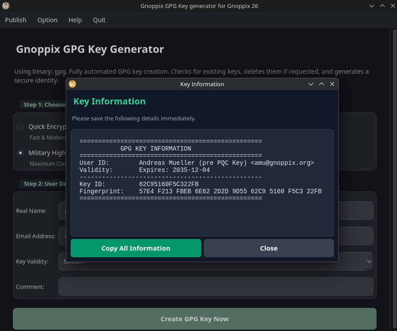Focus the Comment input field
This screenshot has height=331, width=397.
point(216,287)
